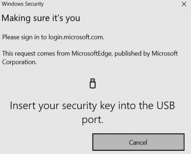Select the "Making sure it's you" heading
Image resolution: width=191 pixels, height=154 pixels.
coord(41,18)
